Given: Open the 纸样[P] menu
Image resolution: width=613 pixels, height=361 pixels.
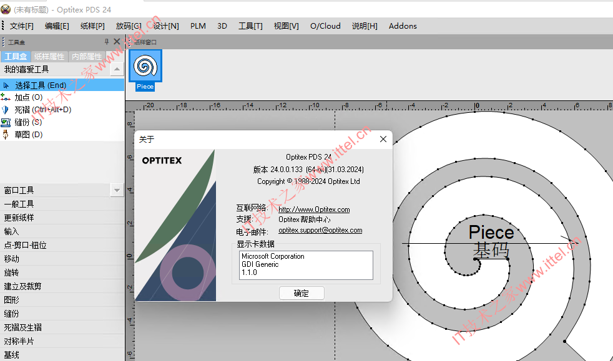Looking at the screenshot, I should tap(92, 26).
